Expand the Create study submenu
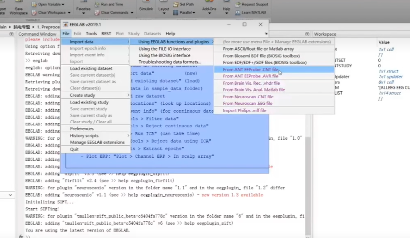Screen dimensions: 410x238 pyautogui.click(x=82, y=95)
